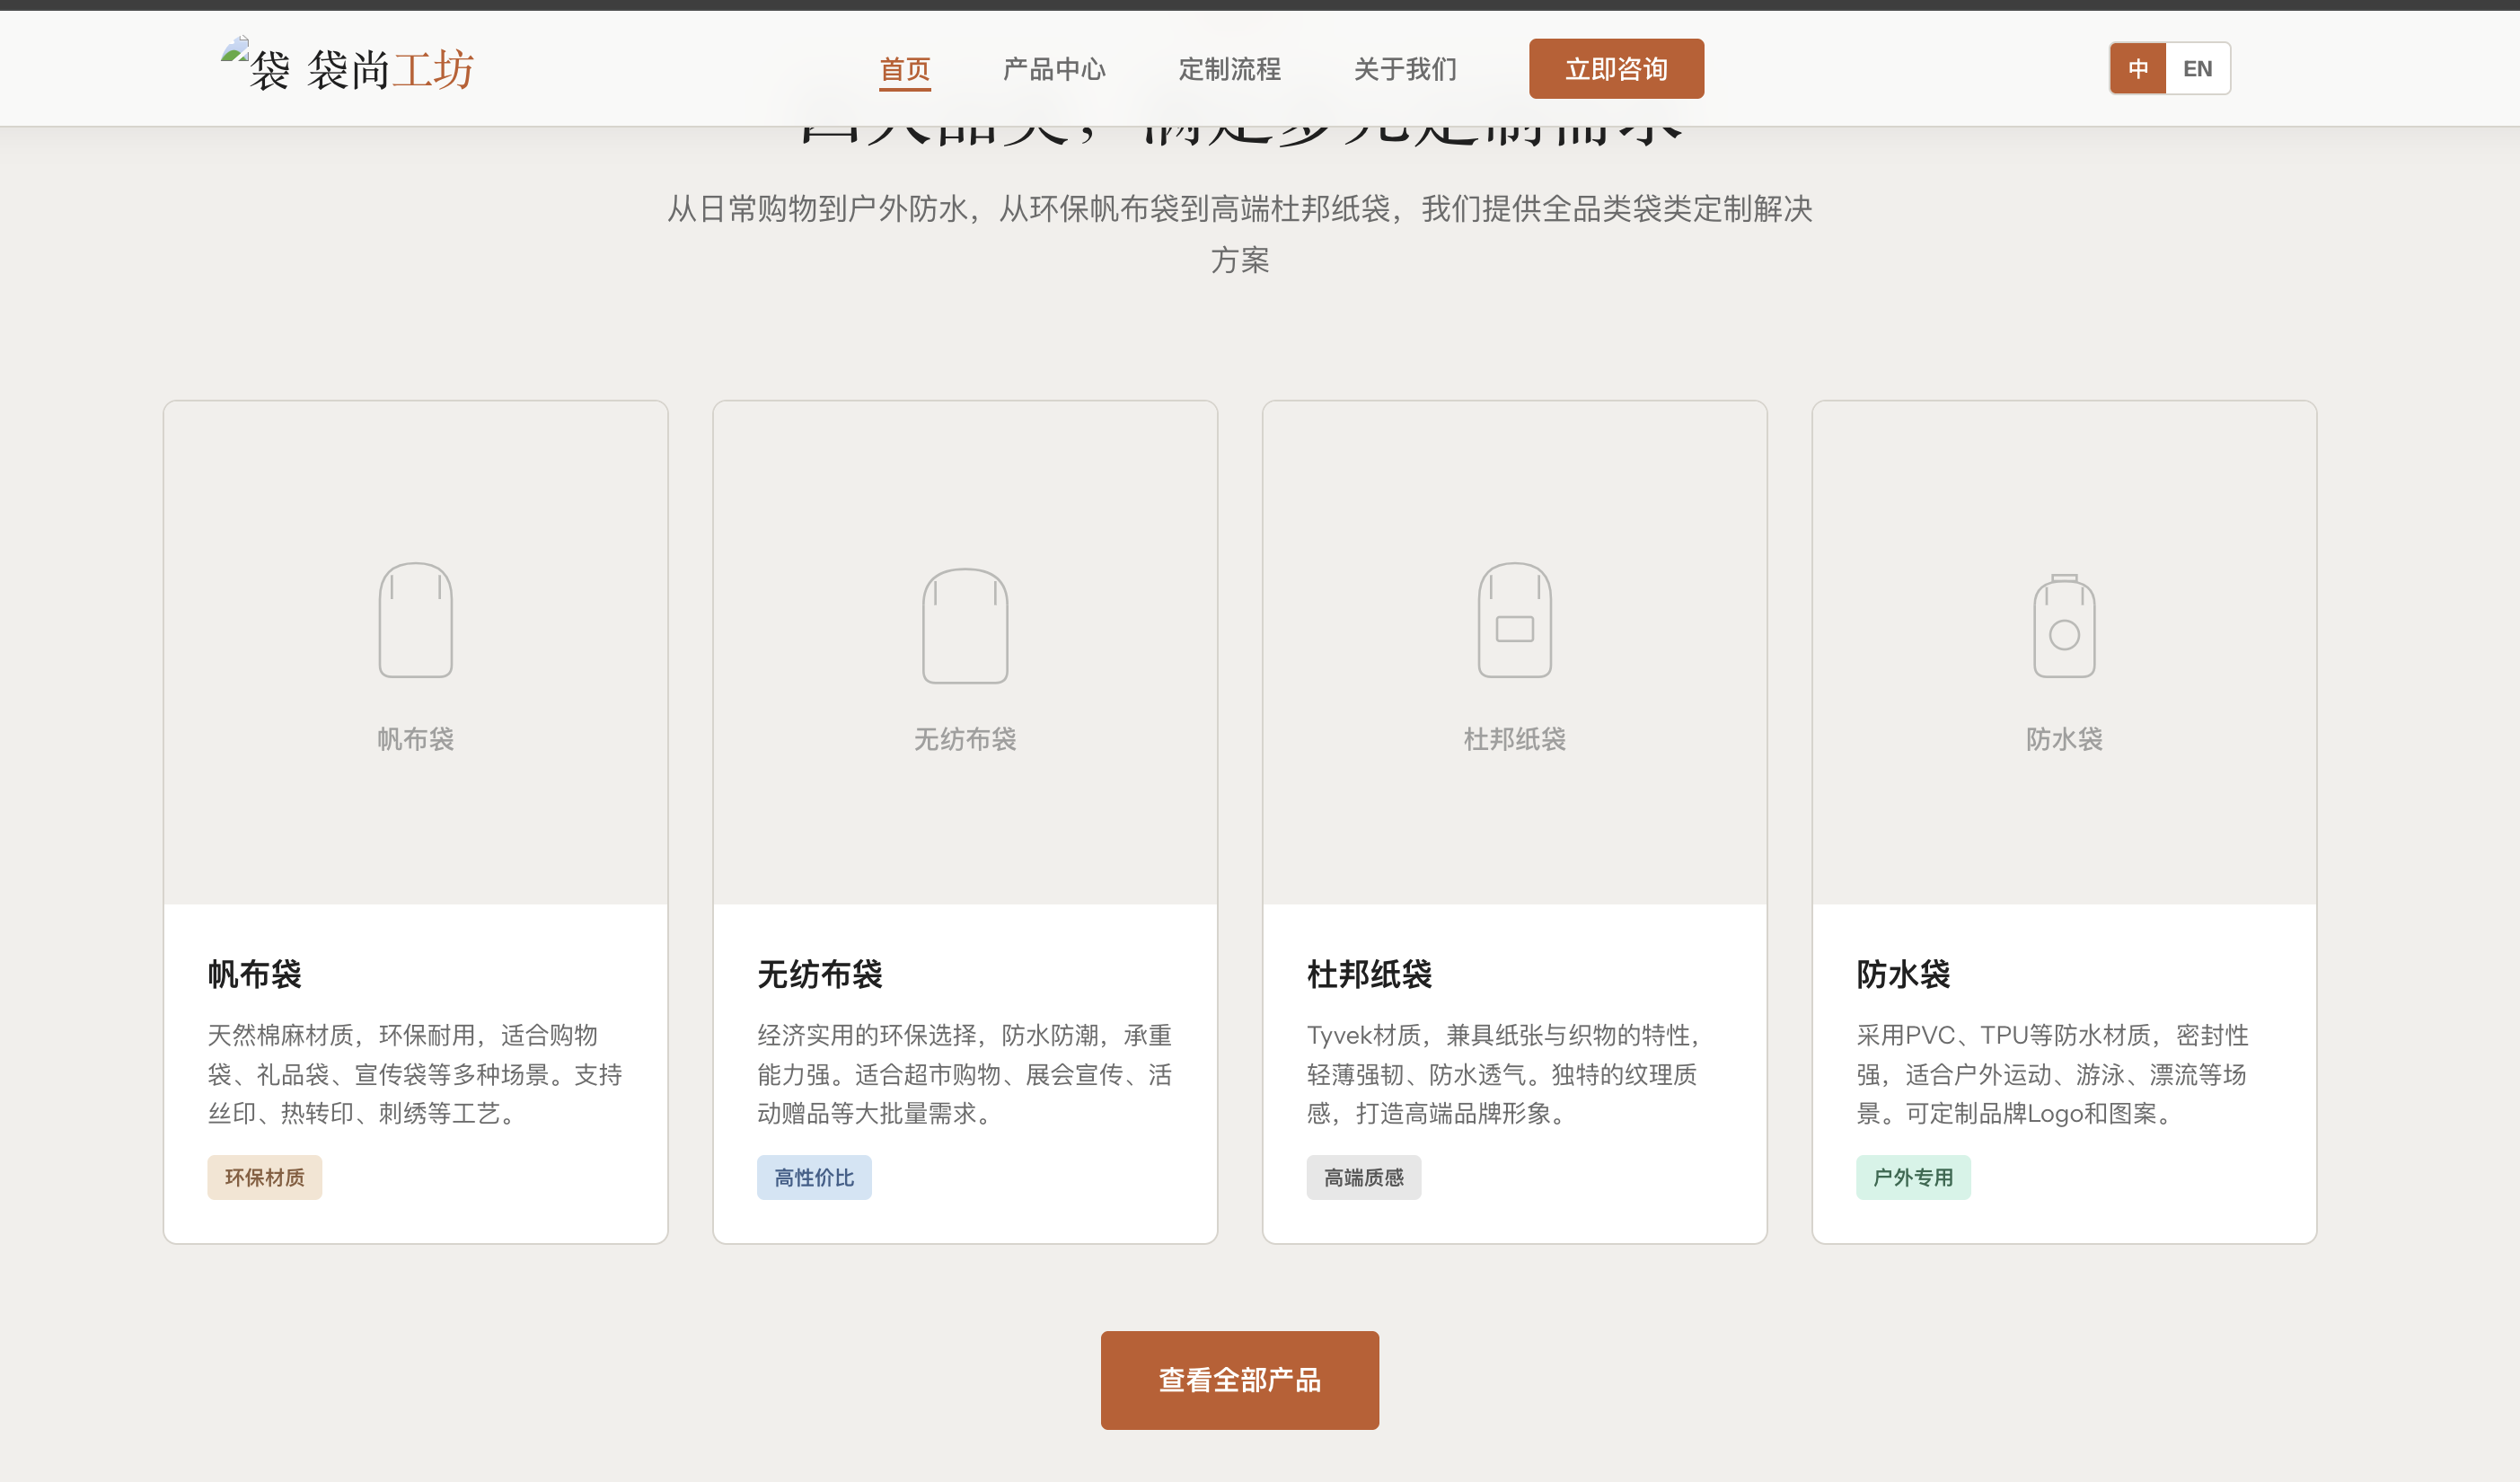Click 袋尚工坊 brand name text

pyautogui.click(x=391, y=70)
